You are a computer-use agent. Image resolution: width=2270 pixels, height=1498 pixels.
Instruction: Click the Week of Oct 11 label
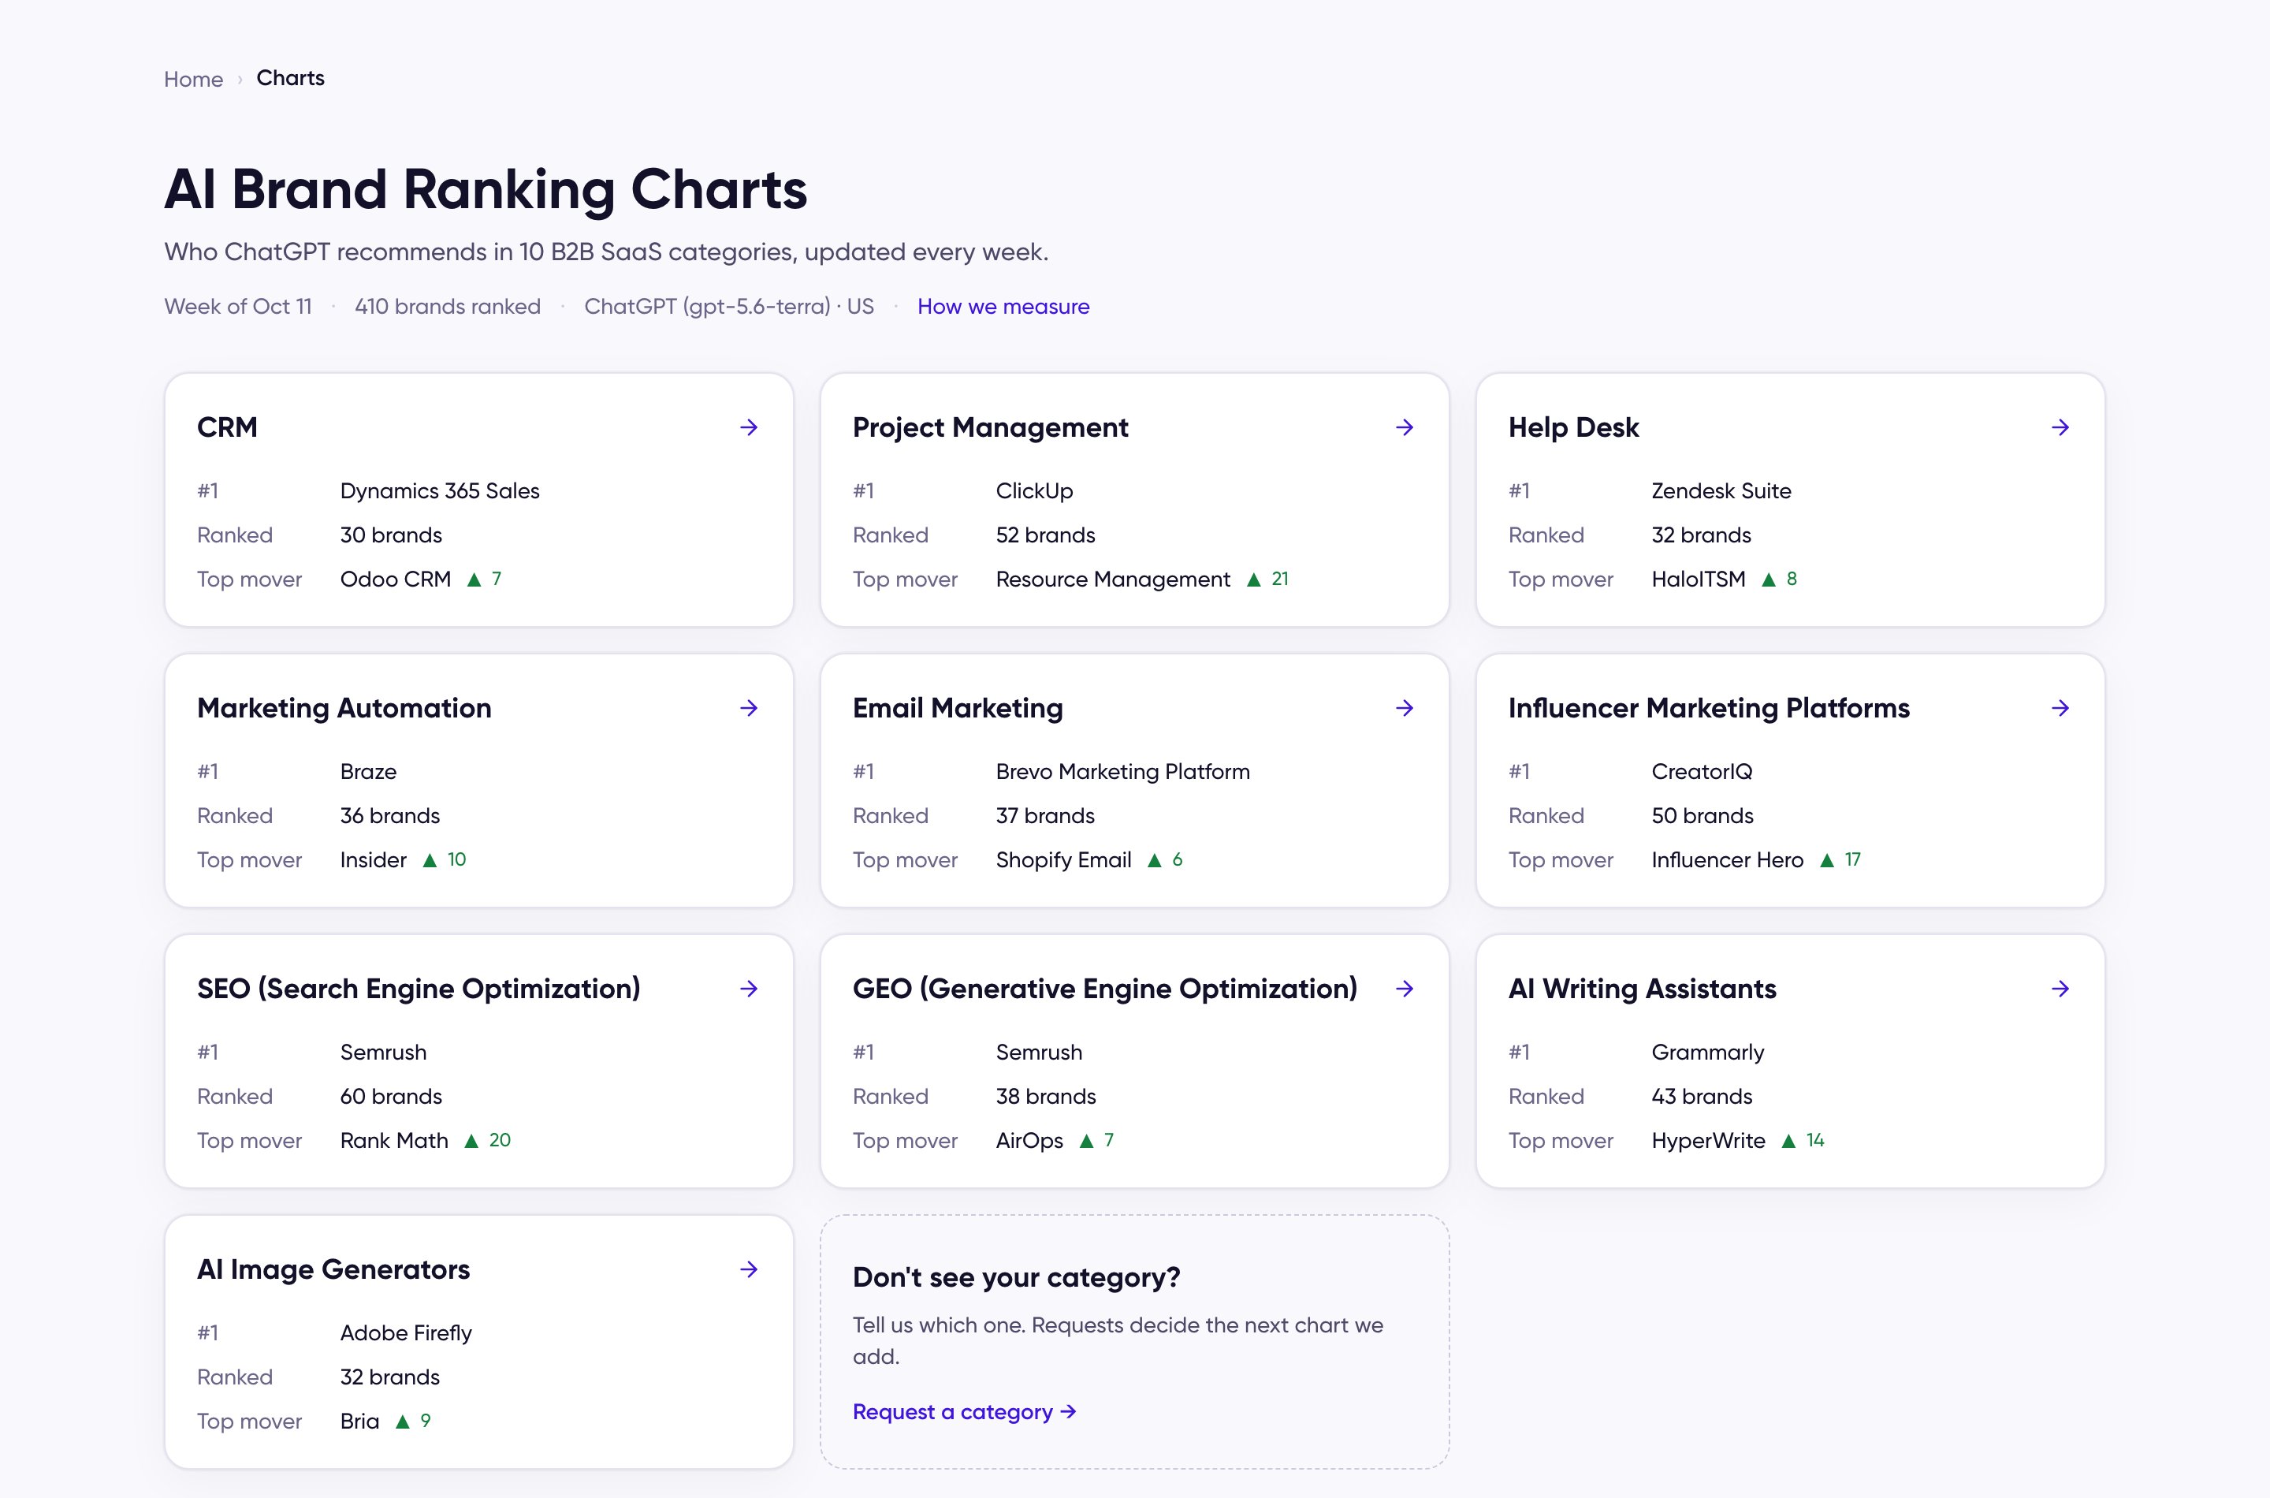point(238,307)
